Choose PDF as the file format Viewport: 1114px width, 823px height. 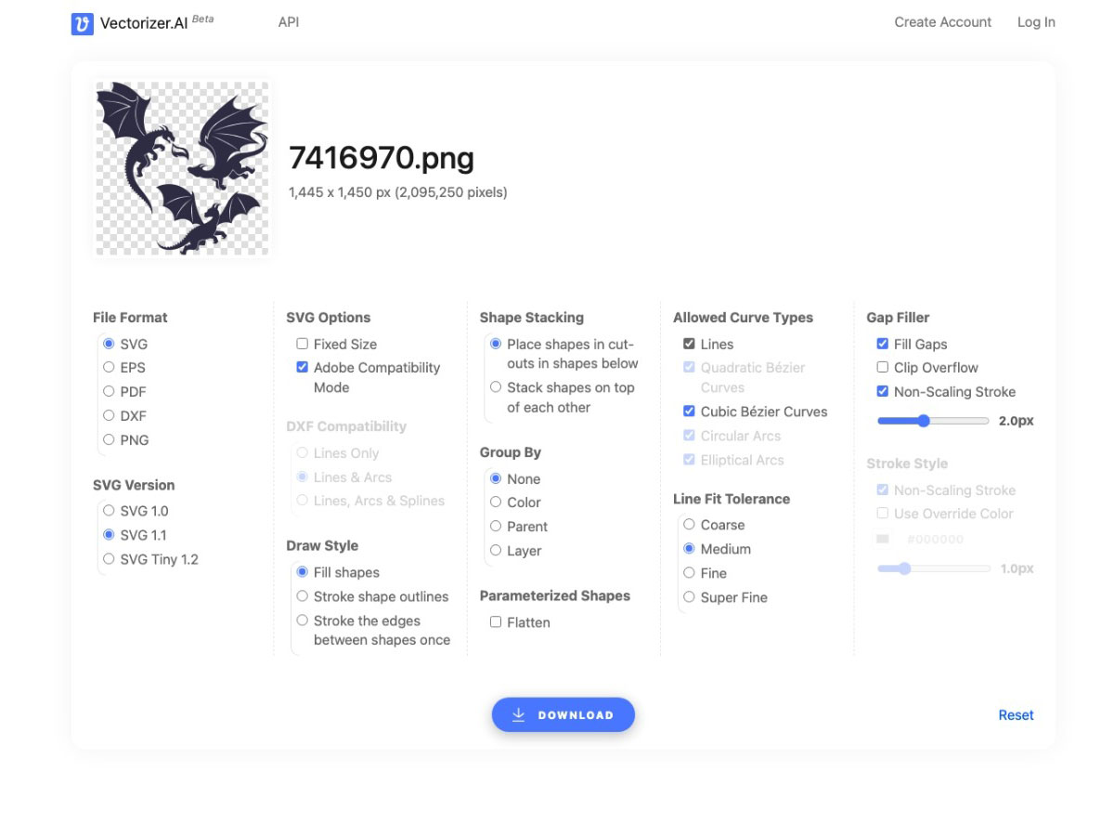tap(110, 392)
